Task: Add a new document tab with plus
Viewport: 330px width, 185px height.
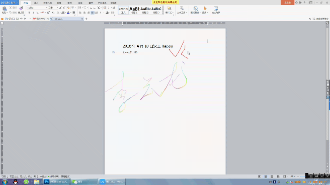Action: (x=87, y=19)
